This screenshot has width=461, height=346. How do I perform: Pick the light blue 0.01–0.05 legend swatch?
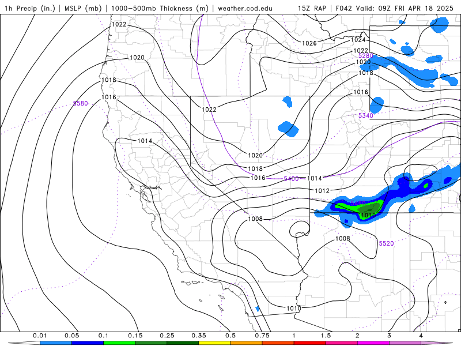pyautogui.click(x=56, y=343)
